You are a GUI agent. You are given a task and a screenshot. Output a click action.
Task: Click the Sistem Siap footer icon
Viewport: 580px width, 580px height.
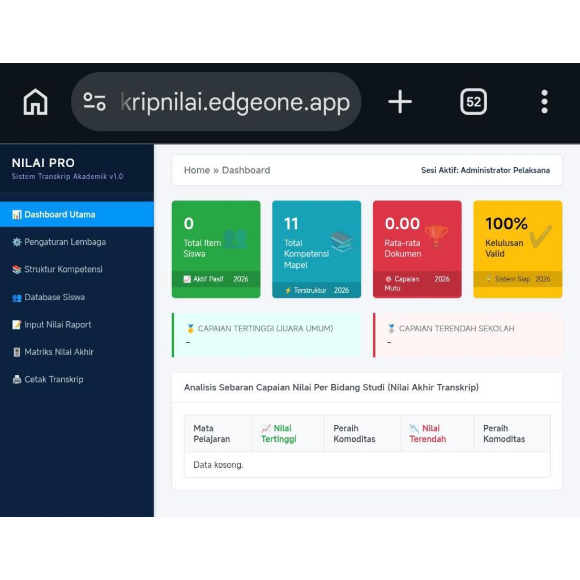tap(489, 279)
